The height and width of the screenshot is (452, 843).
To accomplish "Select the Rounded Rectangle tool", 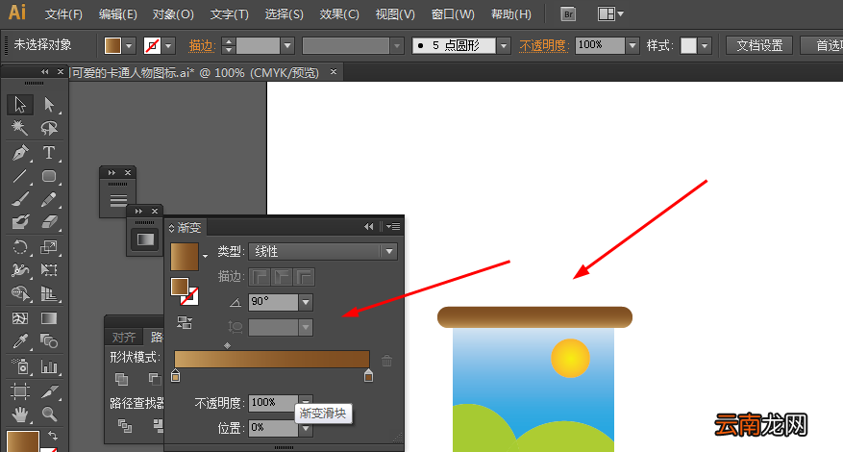I will pos(49,176).
